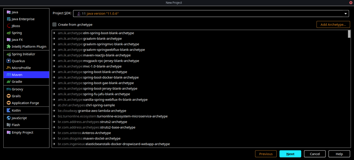Click the Previous button
354x160 pixels.
point(266,154)
